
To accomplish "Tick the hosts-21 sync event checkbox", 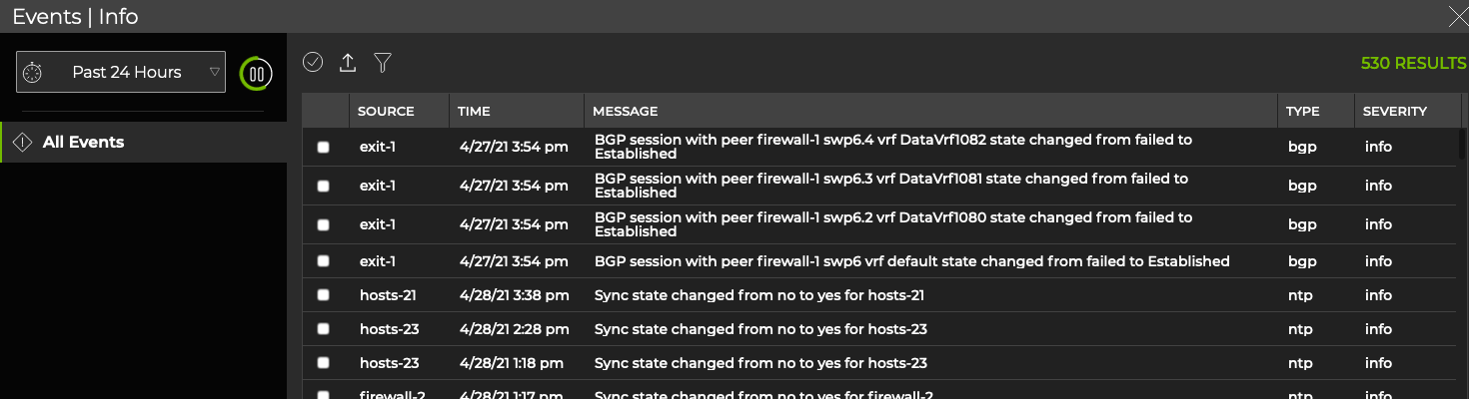I will pos(323,295).
